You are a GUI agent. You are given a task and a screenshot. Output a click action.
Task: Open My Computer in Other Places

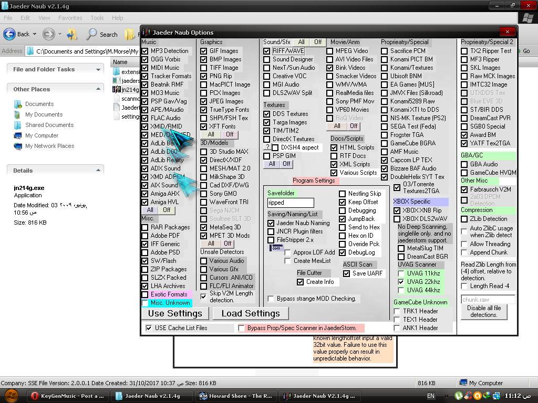tap(42, 135)
